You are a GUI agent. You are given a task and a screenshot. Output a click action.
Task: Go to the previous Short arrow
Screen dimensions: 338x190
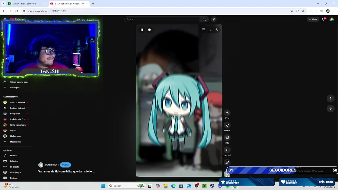(x=331, y=98)
